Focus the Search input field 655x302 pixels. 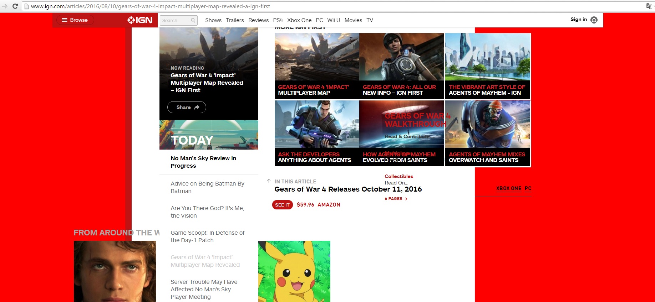click(x=178, y=20)
